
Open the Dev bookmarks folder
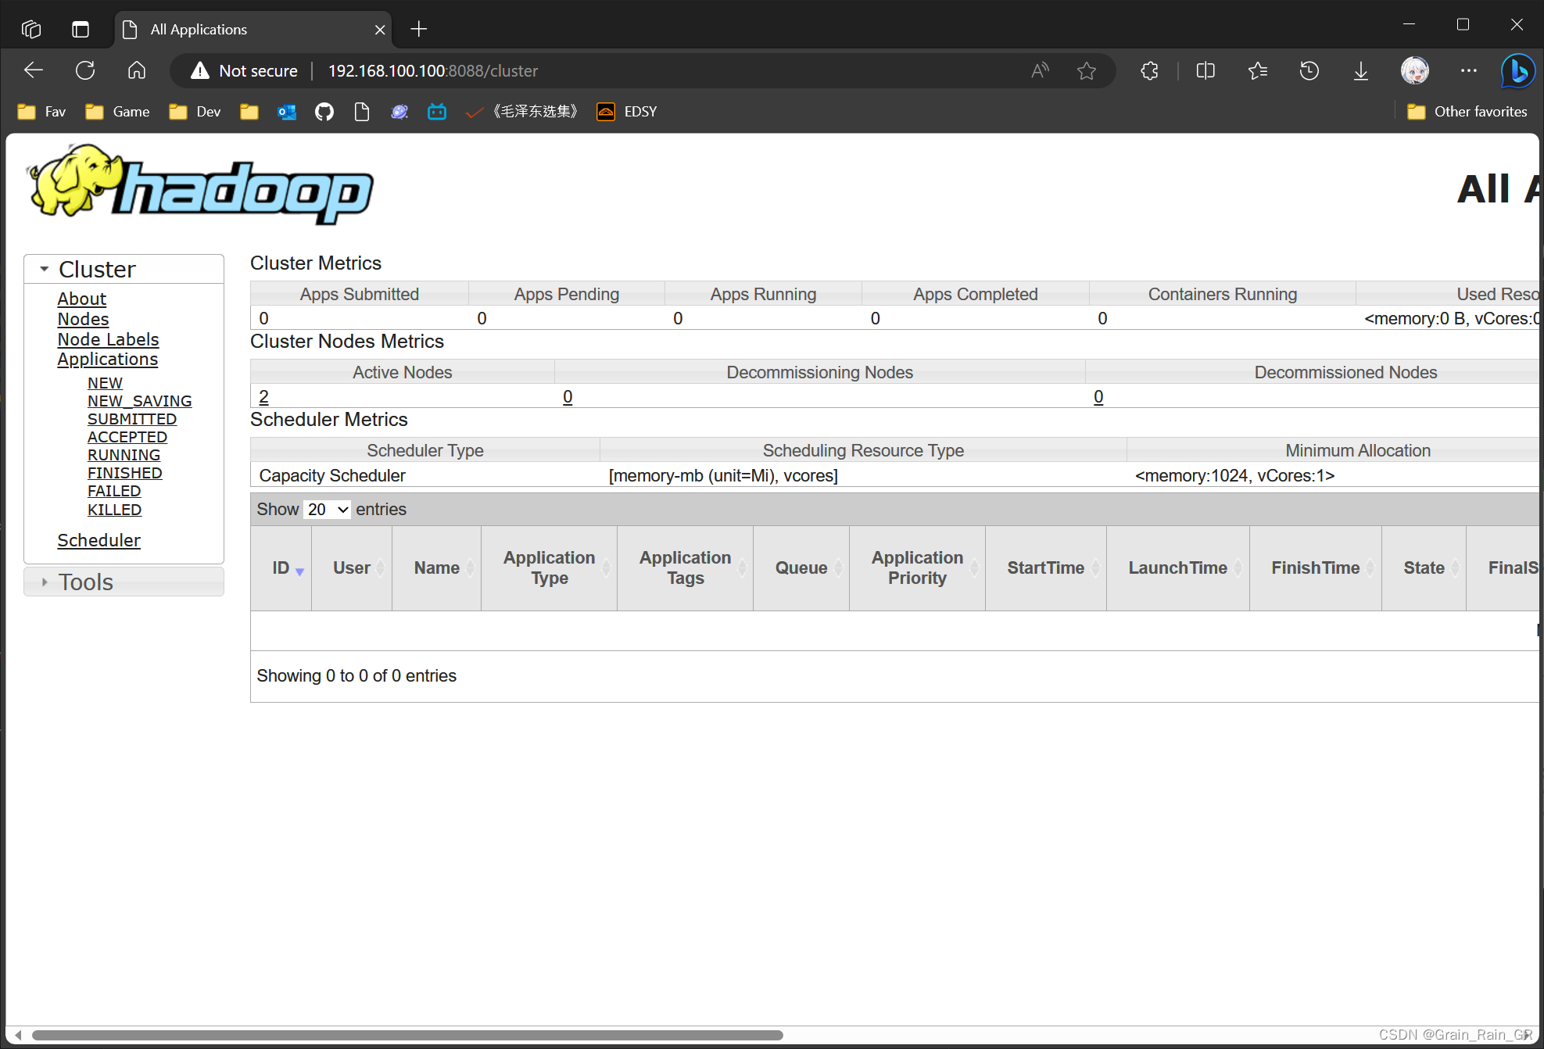click(195, 112)
